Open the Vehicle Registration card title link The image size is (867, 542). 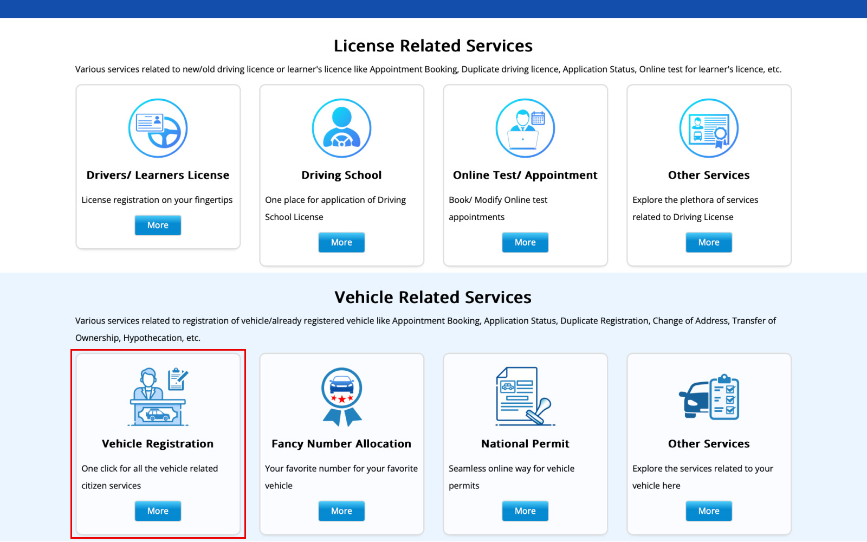tap(158, 443)
